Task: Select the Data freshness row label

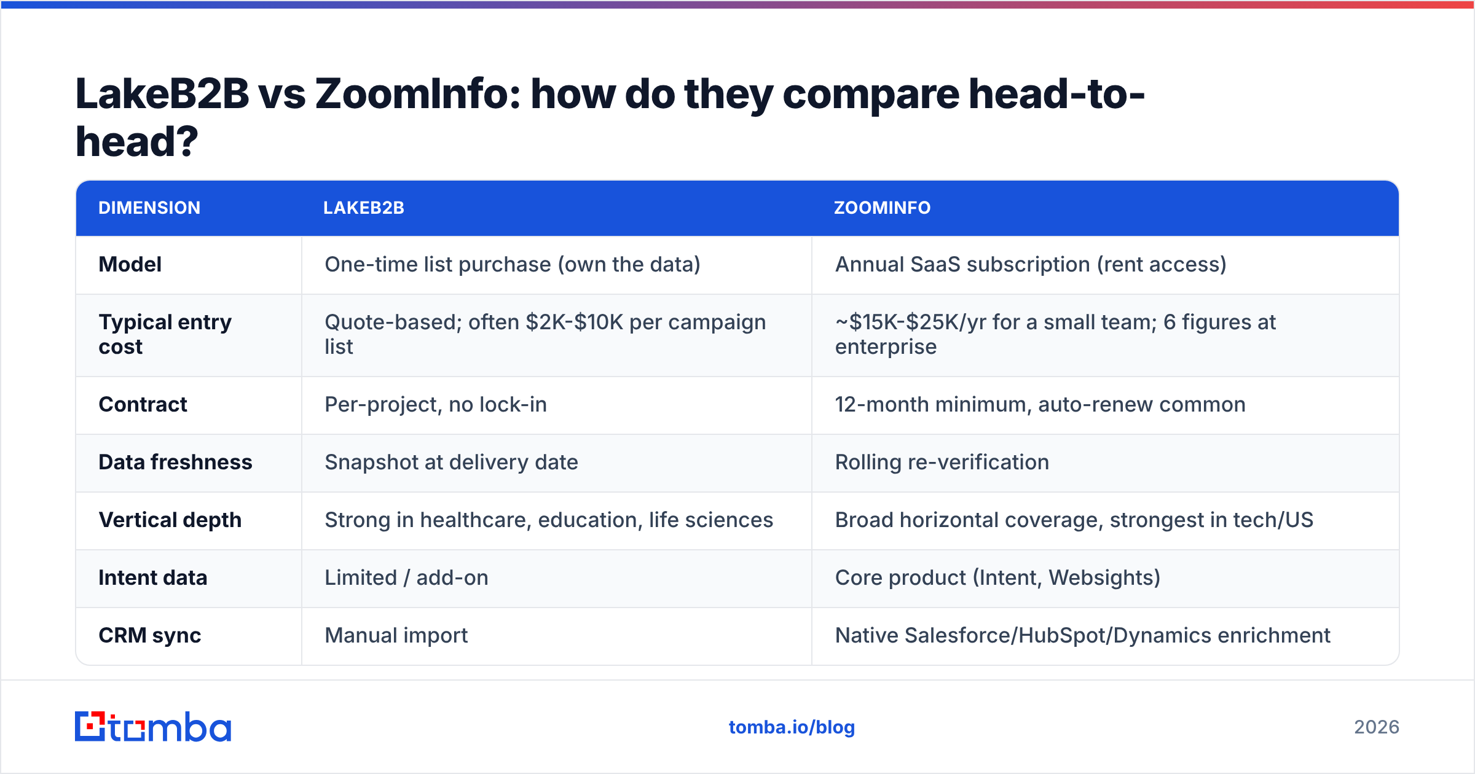Action: (175, 463)
